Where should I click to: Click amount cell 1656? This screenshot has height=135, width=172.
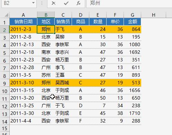pos(133,90)
